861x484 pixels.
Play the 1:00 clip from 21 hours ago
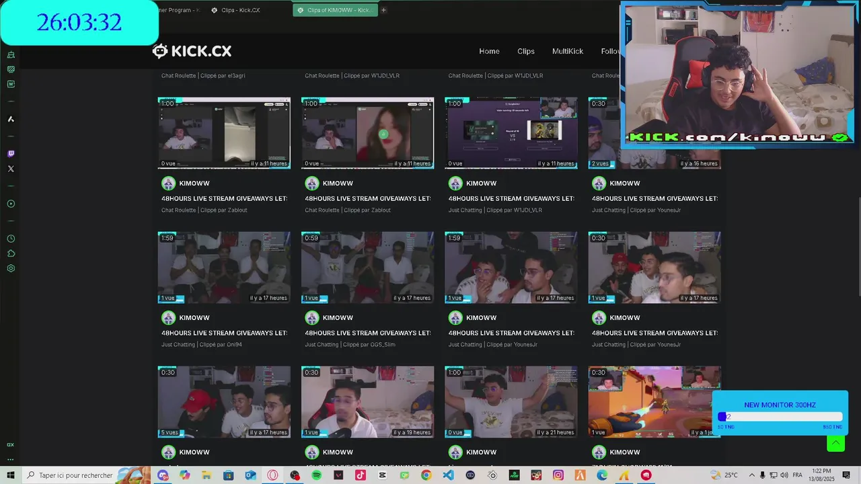pos(511,402)
